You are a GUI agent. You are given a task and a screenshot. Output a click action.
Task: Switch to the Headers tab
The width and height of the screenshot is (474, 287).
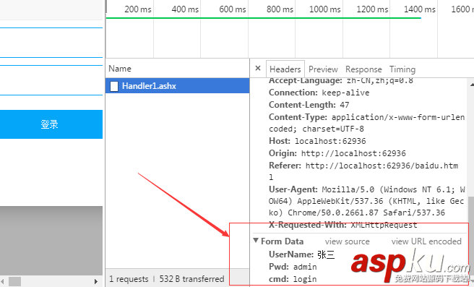[x=285, y=69]
